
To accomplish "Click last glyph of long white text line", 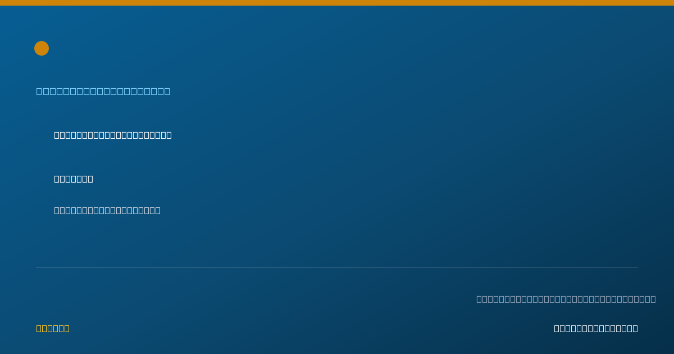I will point(169,135).
